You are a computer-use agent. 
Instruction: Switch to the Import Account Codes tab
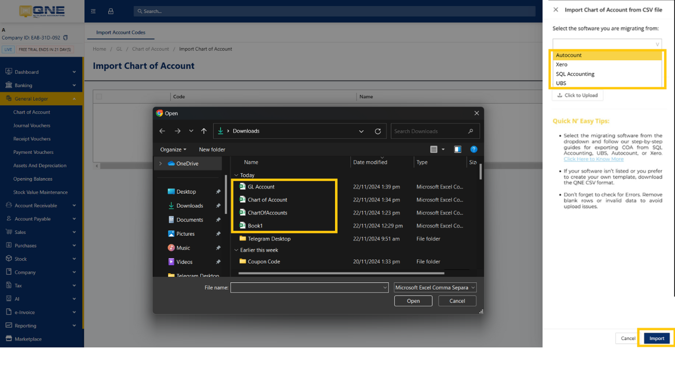(x=121, y=33)
